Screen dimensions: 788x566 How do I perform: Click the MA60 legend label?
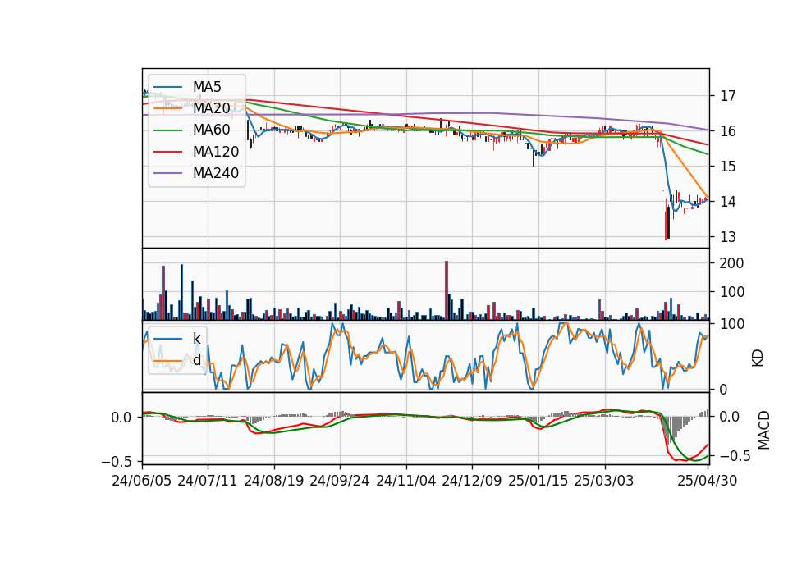click(211, 130)
